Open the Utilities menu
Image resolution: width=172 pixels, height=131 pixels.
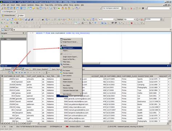(x=66, y=5)
